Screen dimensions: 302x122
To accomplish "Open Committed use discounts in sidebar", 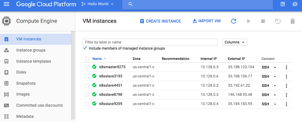I will (36, 105).
